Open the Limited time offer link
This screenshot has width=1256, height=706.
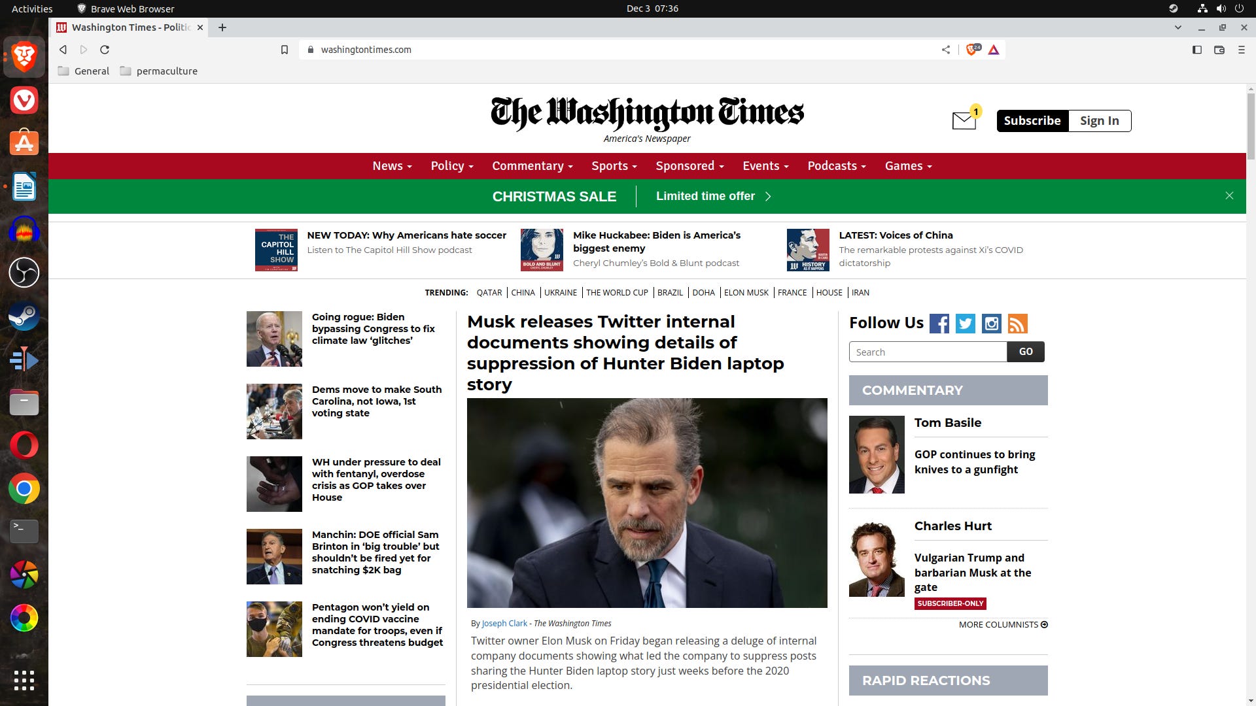[714, 196]
